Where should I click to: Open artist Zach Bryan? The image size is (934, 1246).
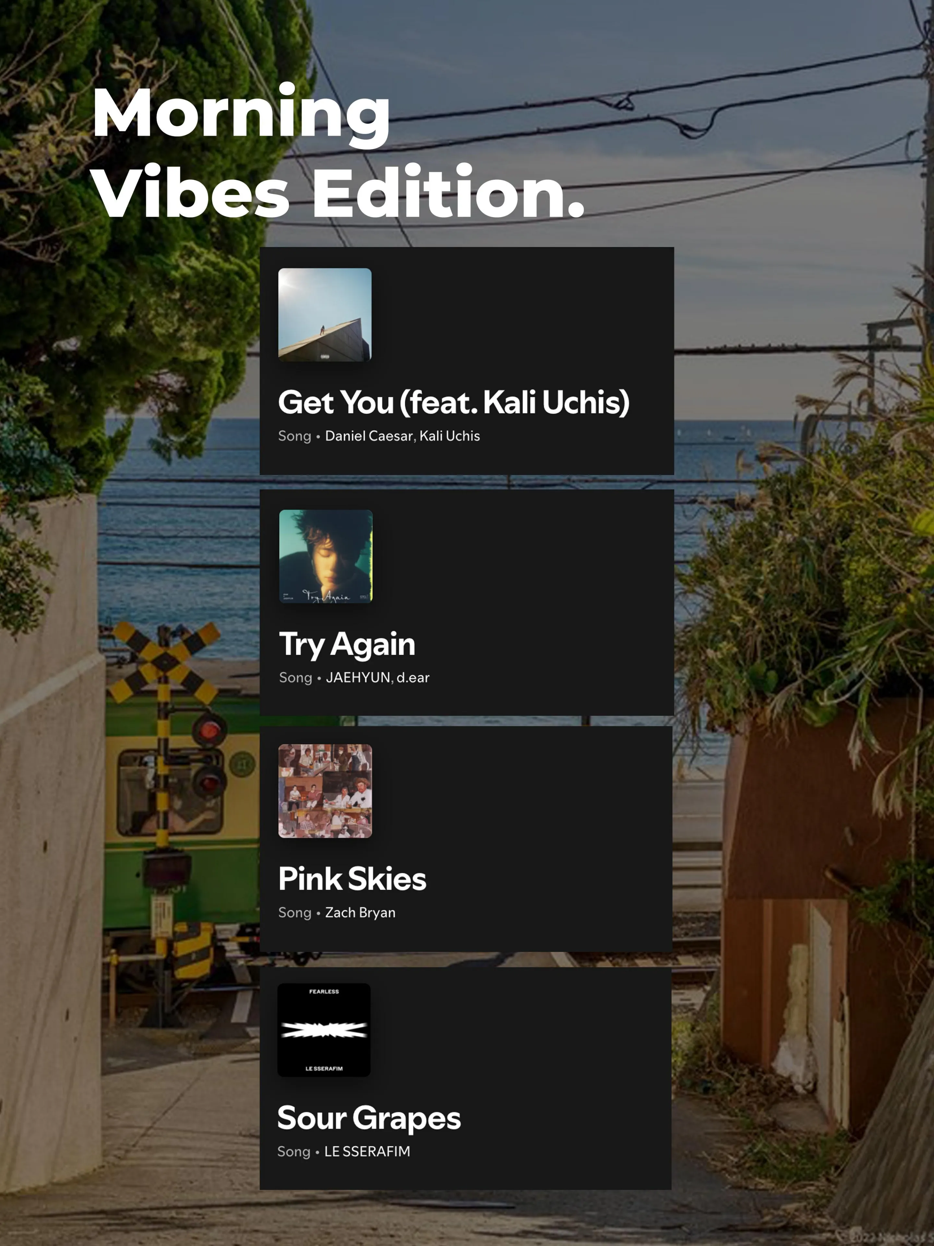tap(360, 912)
